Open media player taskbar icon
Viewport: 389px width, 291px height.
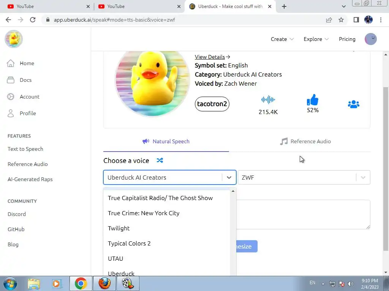[x=57, y=283]
